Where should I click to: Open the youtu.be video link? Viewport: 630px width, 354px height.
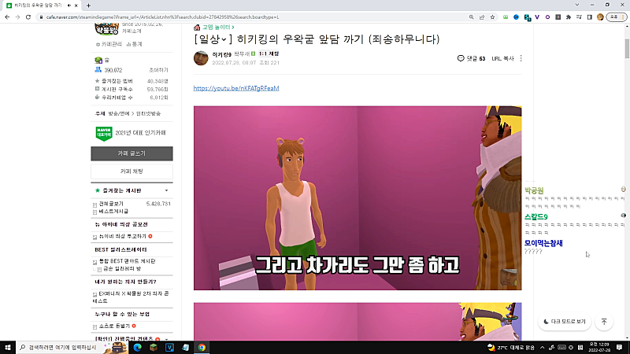(236, 88)
